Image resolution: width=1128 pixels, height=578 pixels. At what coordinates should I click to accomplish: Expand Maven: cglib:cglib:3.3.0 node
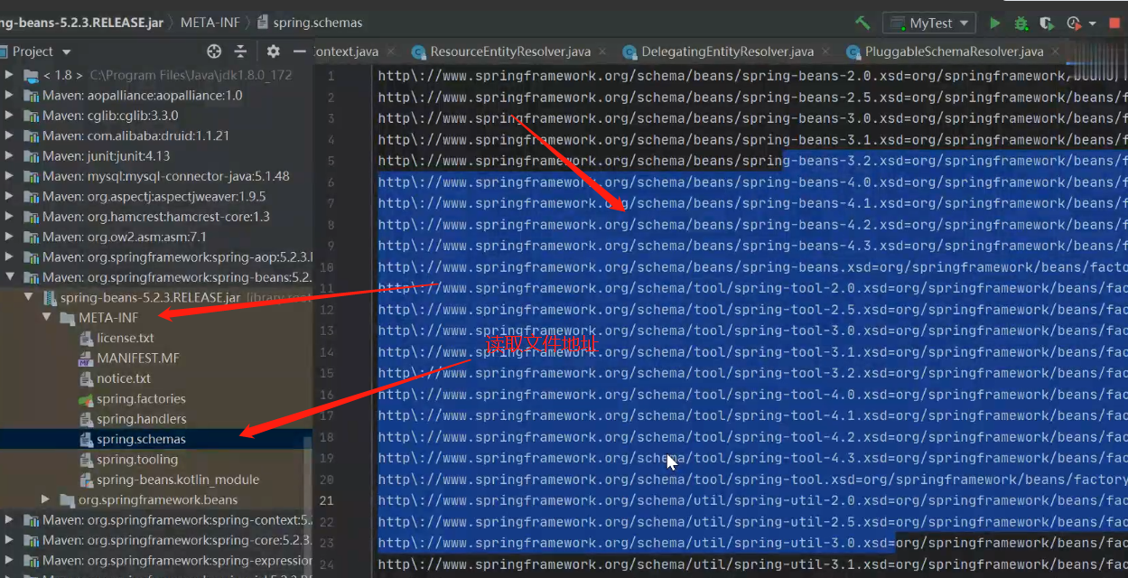click(9, 116)
